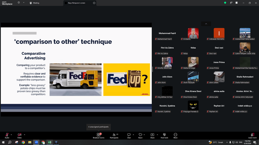Click the '6 unassigned participants' tooltip
The width and height of the screenshot is (259, 145).
click(x=99, y=127)
